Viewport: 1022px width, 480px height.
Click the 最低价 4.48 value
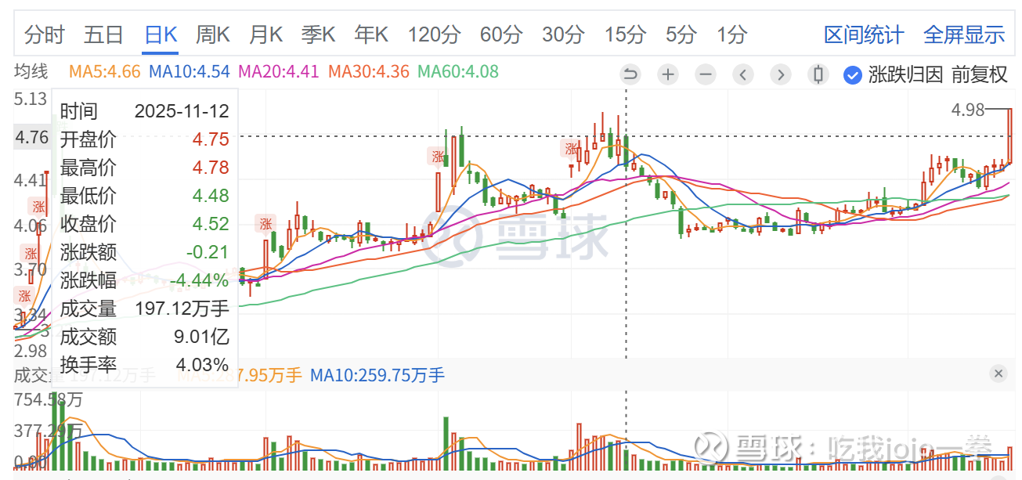click(211, 196)
